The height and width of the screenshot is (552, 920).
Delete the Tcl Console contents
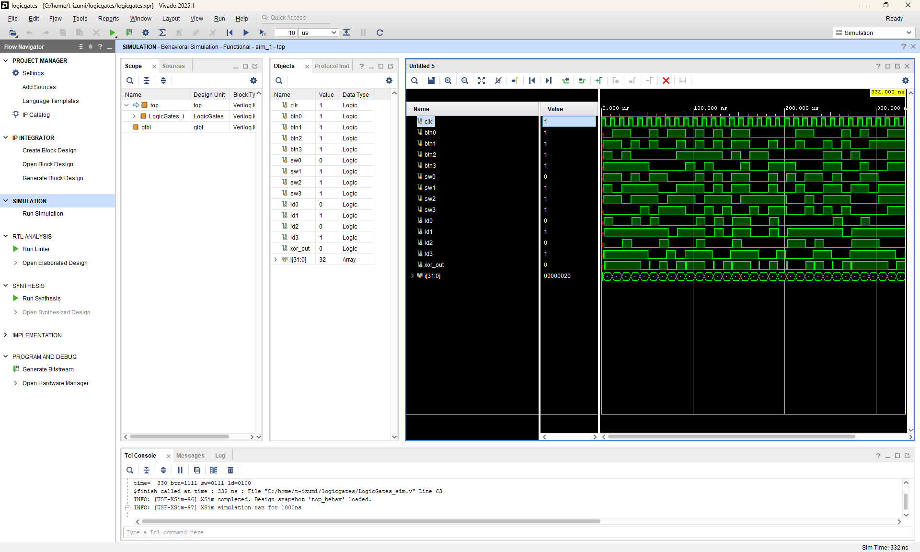(x=230, y=470)
